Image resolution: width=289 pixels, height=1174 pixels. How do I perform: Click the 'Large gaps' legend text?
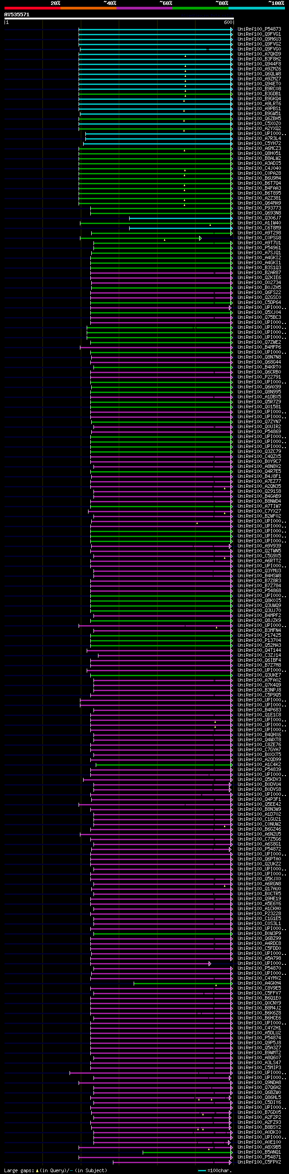(19, 1170)
